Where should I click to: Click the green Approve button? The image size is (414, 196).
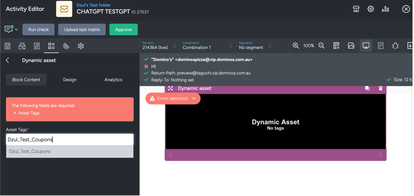tap(123, 30)
